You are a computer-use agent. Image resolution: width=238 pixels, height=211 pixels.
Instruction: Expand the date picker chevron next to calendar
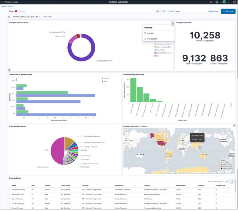point(166,11)
